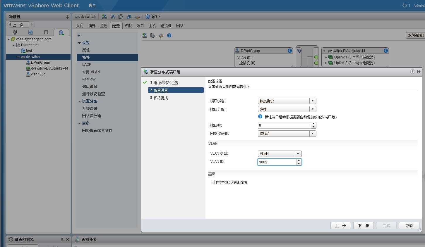The width and height of the screenshot is (425, 247).
Task: Click the 上一步 button
Action: 341,226
